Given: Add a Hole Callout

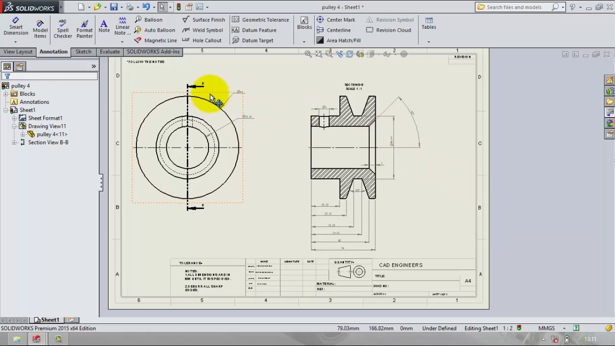Looking at the screenshot, I should point(202,40).
